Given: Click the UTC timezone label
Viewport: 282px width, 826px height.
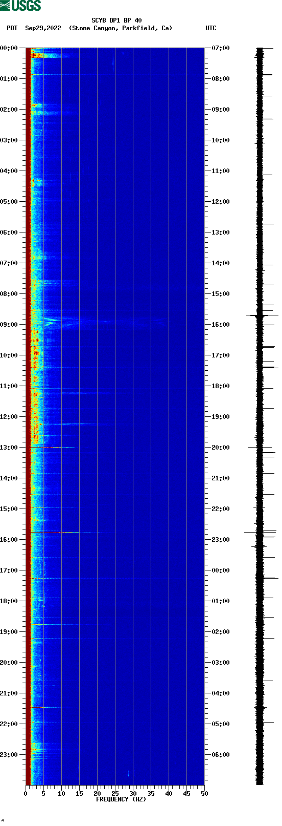Looking at the screenshot, I should [211, 28].
